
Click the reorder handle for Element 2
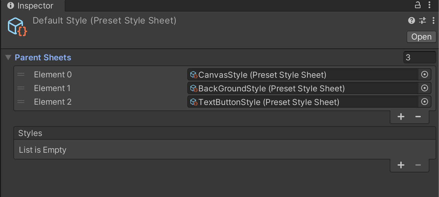[x=21, y=102]
